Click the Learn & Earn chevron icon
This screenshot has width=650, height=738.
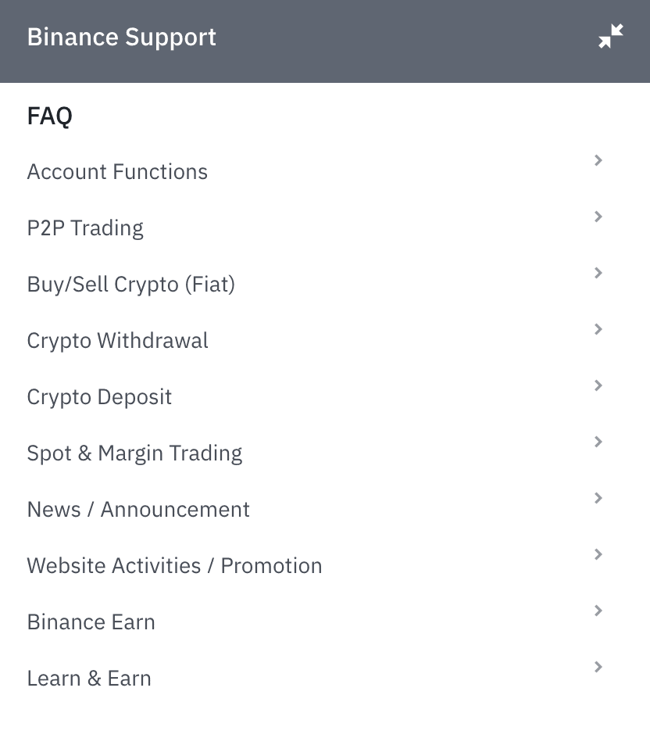[598, 668]
